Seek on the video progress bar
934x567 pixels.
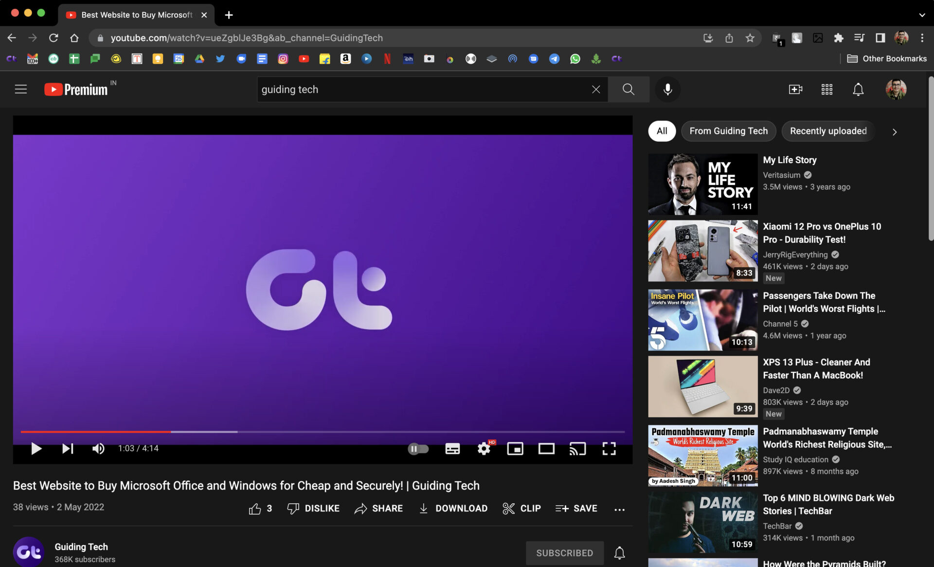pos(323,432)
